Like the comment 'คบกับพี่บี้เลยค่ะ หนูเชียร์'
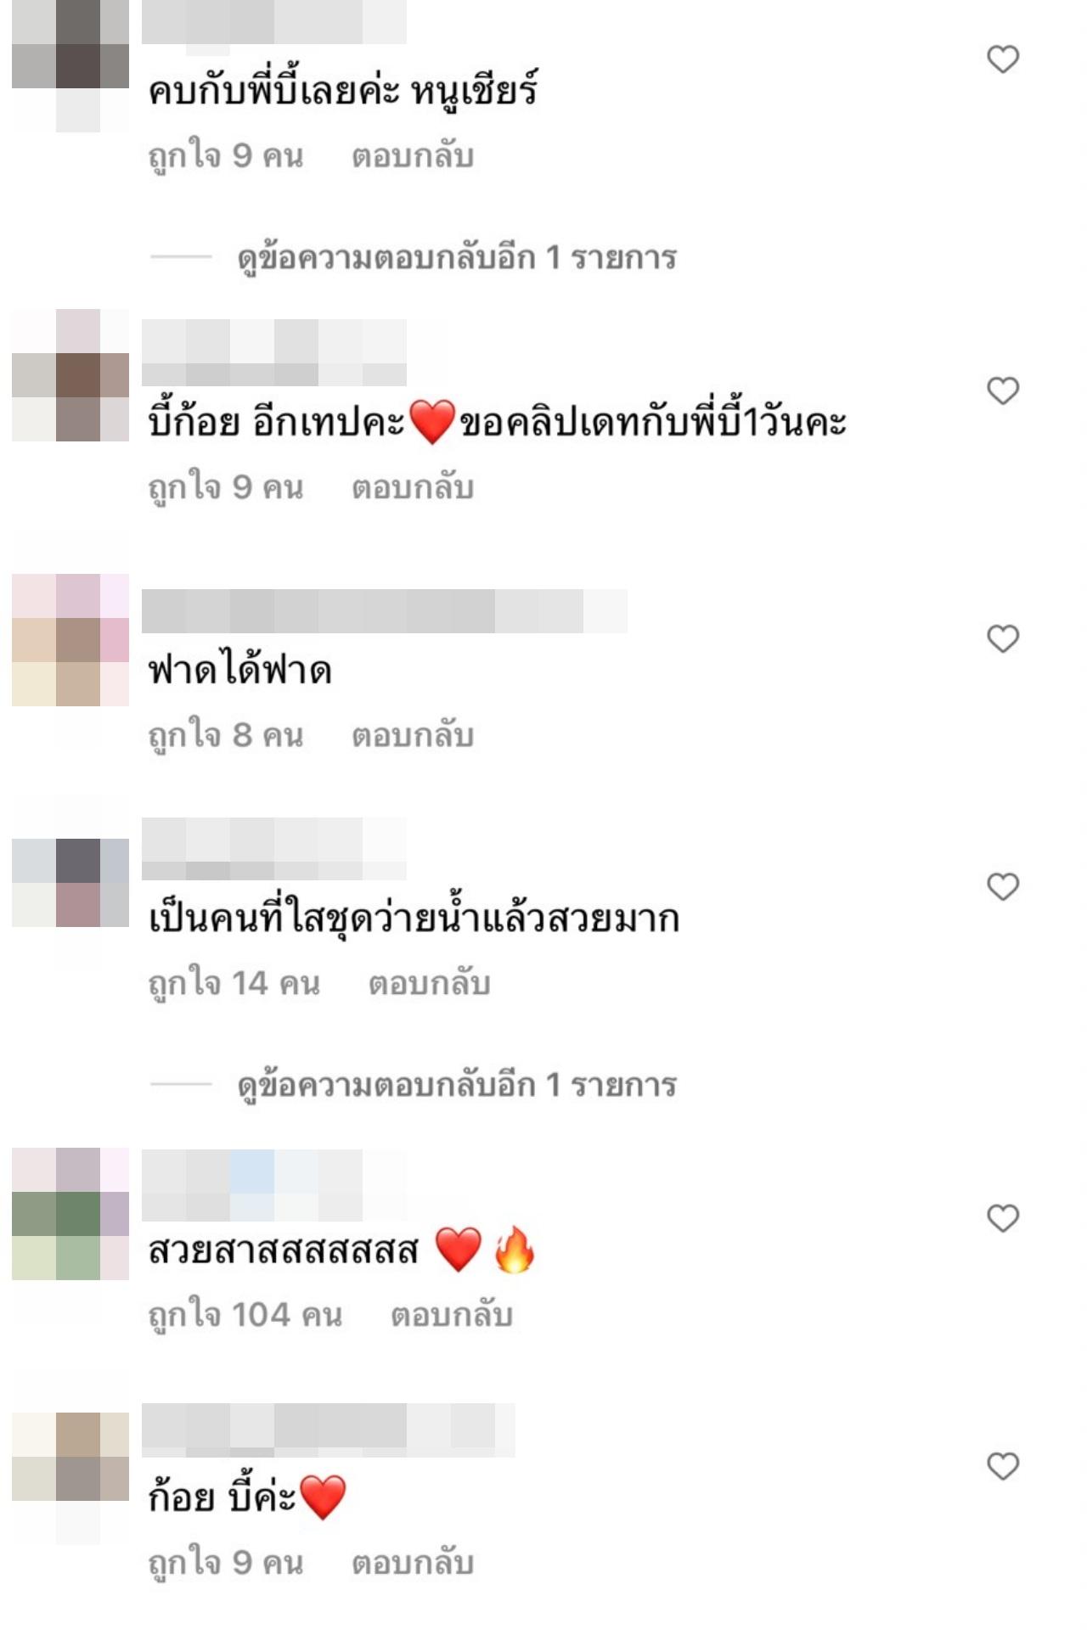This screenshot has width=1087, height=1635. point(1003,59)
